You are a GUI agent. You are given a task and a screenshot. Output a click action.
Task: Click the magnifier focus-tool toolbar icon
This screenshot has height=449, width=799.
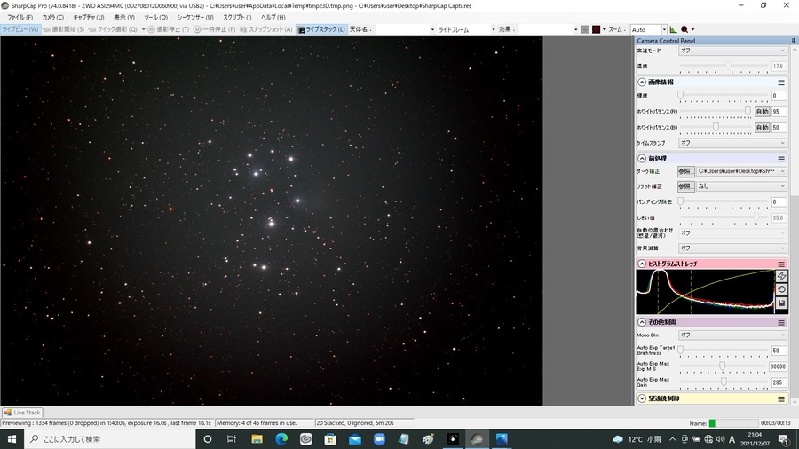684,29
